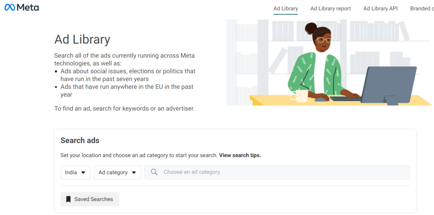Click the active tab underline indicator
Screen dimensions: 434x215
click(x=285, y=14)
